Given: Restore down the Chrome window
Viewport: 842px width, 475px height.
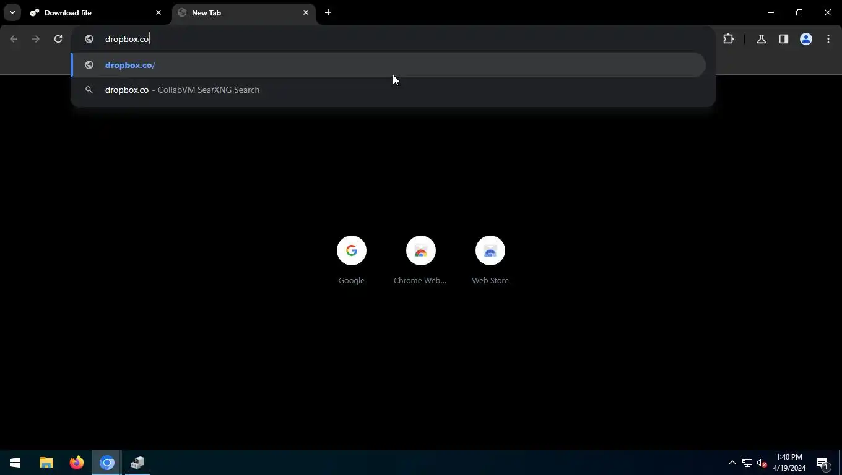Looking at the screenshot, I should pos(799,12).
